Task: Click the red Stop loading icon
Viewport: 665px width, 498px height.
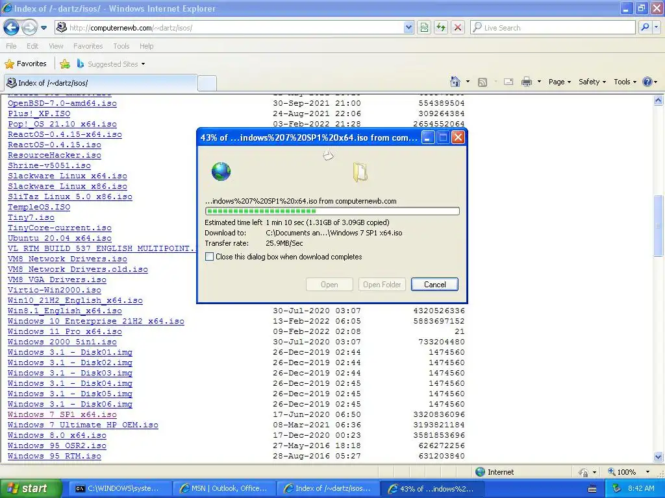Action: tap(458, 27)
